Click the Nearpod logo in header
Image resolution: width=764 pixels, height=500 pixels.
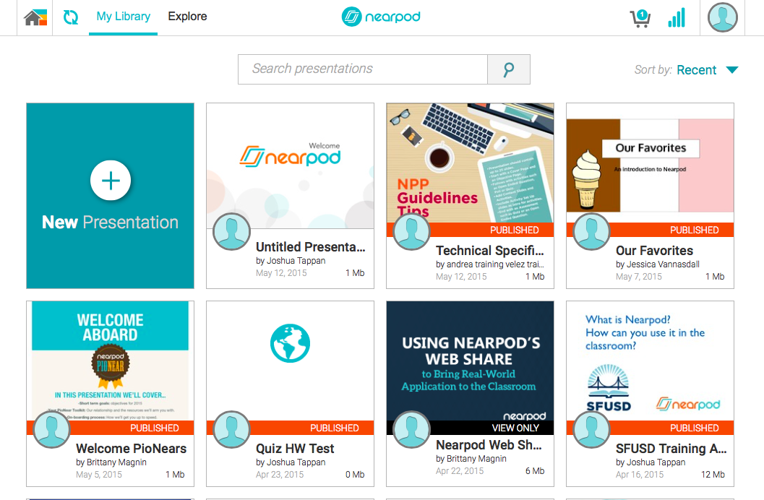coord(381,17)
